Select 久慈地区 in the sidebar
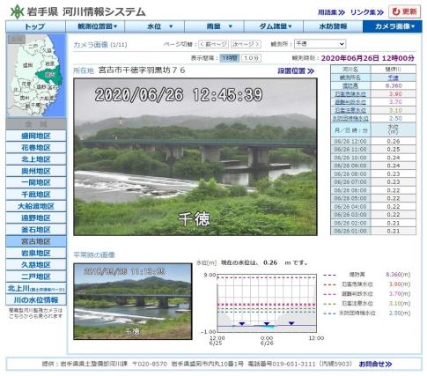Screen dimensions: 427x376 pos(36,265)
